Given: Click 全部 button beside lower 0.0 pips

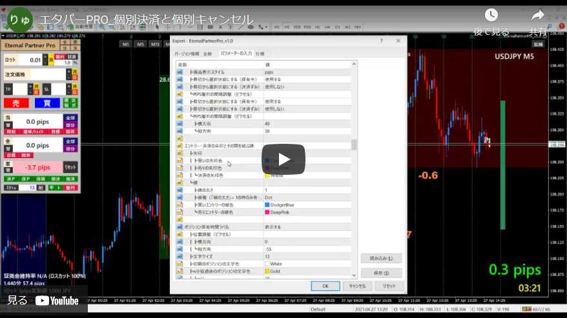Looking at the screenshot, I should coord(70,141).
